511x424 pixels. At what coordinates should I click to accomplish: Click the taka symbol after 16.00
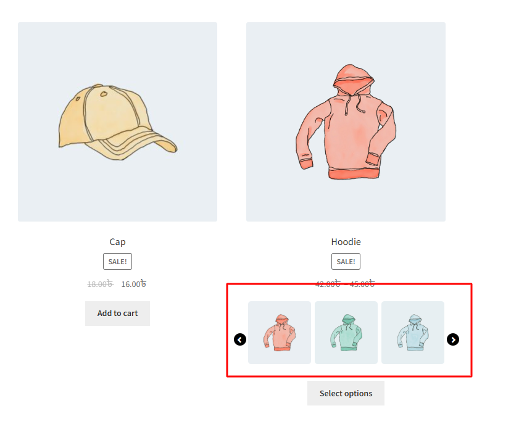click(x=143, y=284)
